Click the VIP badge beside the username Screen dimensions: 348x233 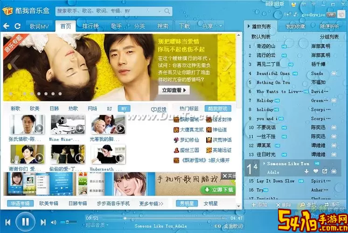pos(331,14)
